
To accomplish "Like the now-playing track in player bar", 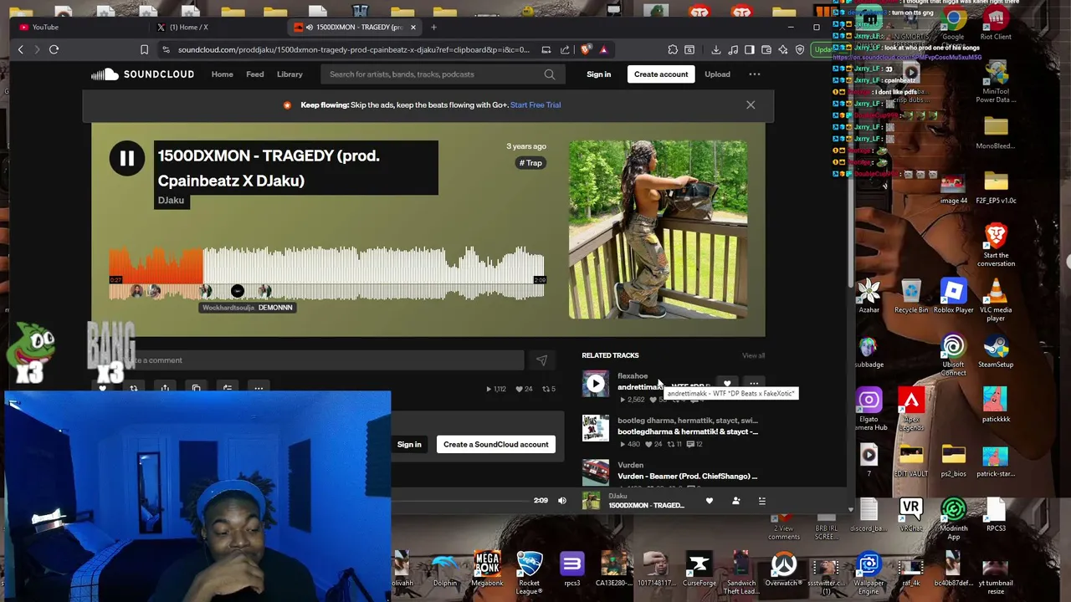I will point(710,501).
